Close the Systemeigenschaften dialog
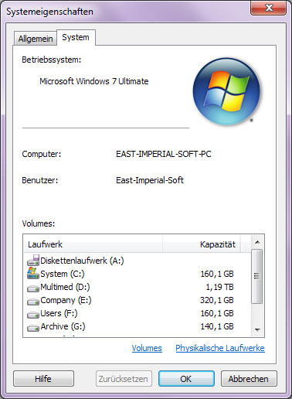This screenshot has width=292, height=399. click(x=269, y=8)
